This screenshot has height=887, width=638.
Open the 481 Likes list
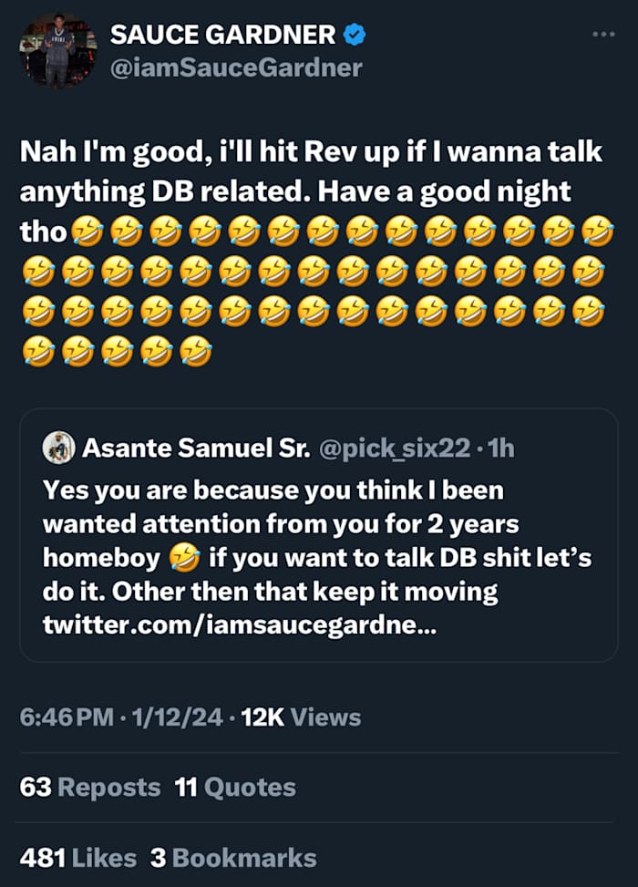(78, 858)
